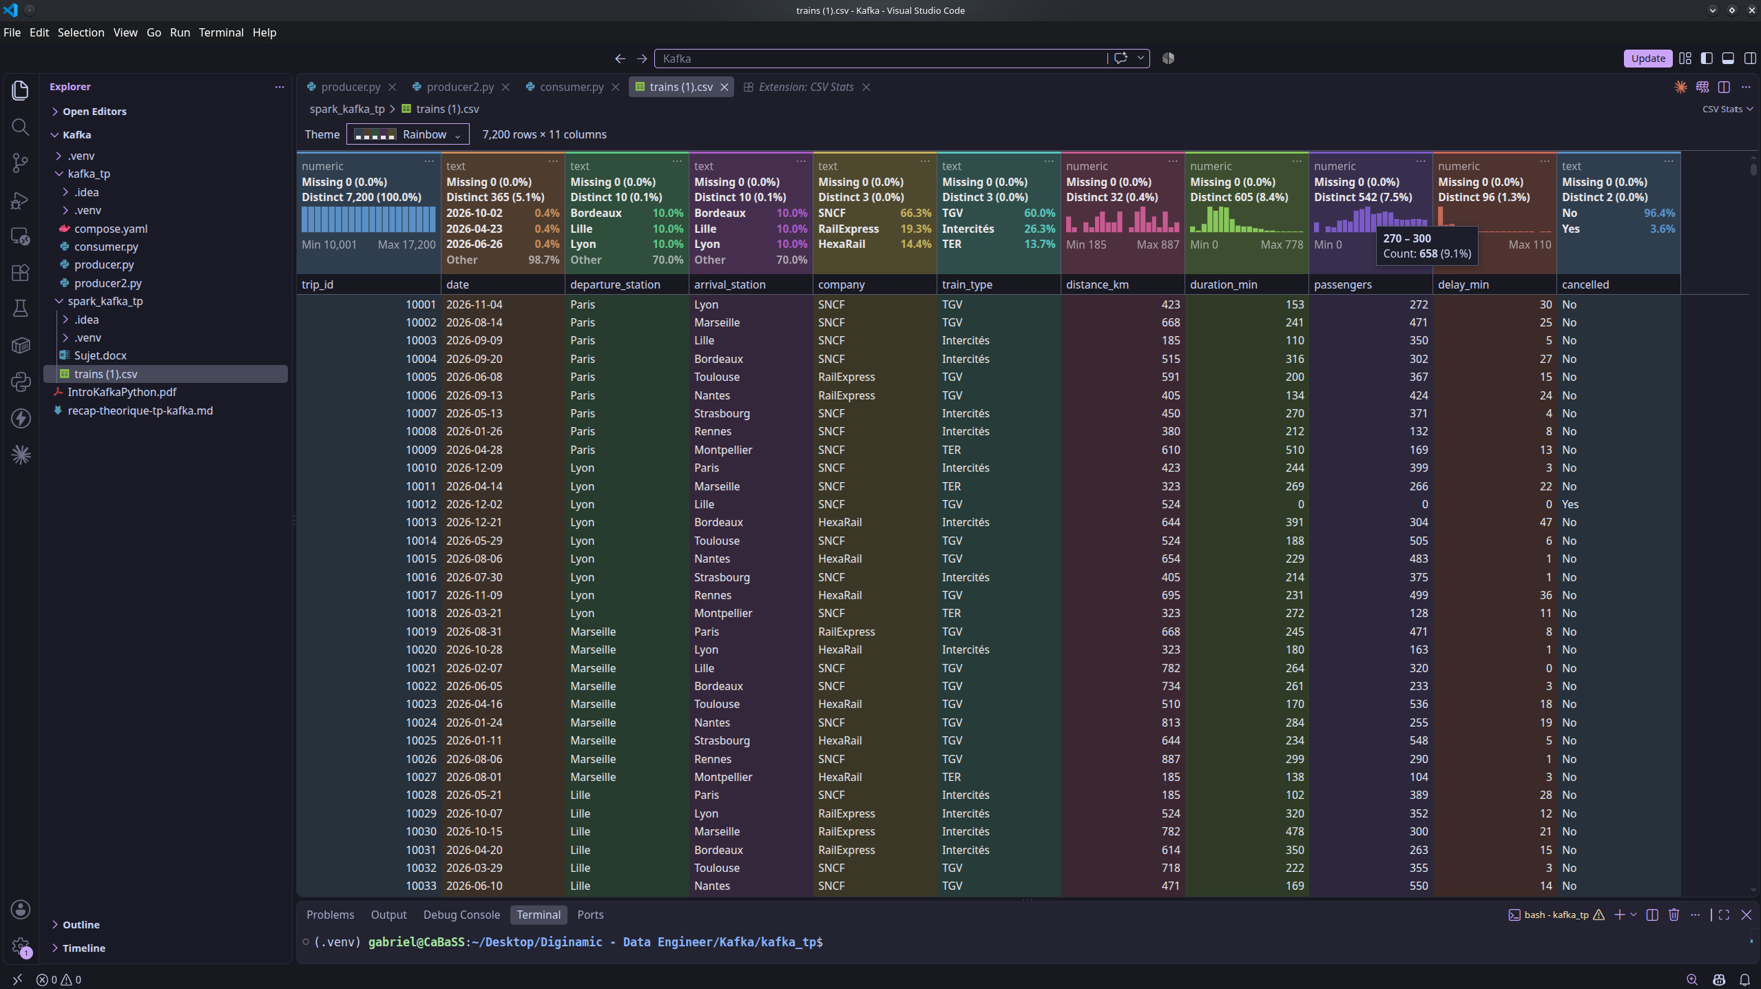Switch to the consumer.py tab
The width and height of the screenshot is (1761, 989).
point(571,87)
